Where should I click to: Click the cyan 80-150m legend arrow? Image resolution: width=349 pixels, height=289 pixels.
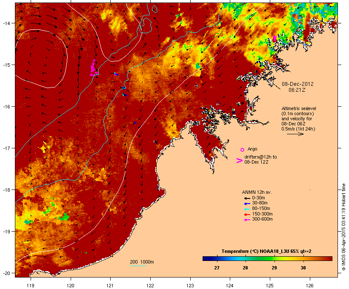click(x=247, y=209)
